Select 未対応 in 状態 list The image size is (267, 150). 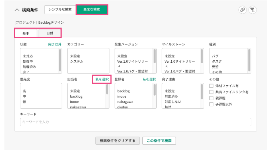pos(28,56)
